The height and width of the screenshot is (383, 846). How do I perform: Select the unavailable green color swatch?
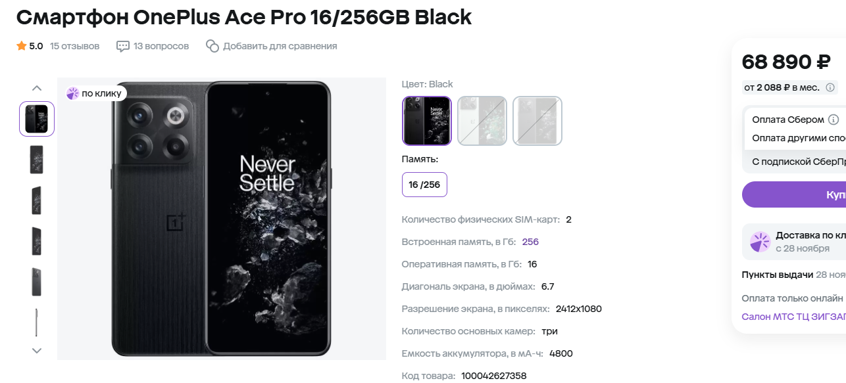tap(482, 121)
